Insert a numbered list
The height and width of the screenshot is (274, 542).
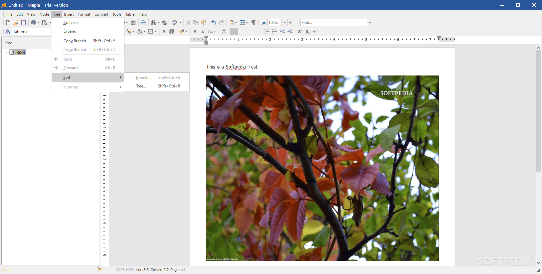267,32
